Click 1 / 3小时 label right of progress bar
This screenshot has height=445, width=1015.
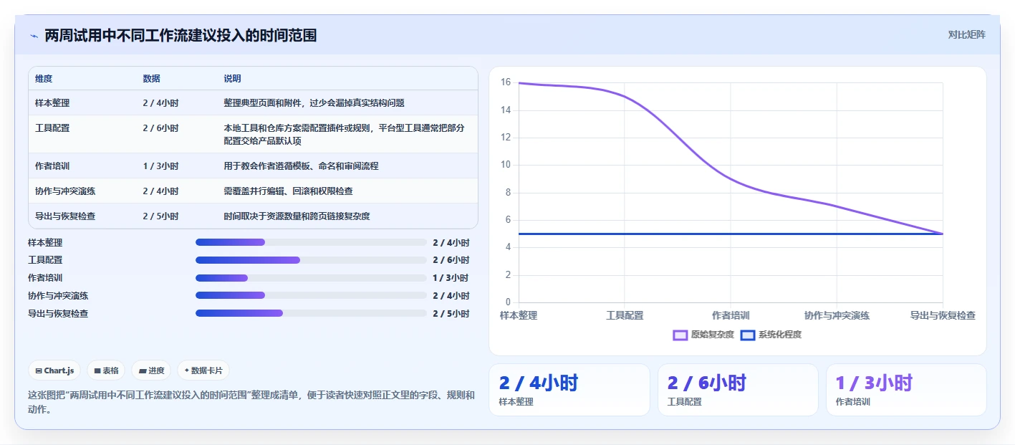point(451,278)
